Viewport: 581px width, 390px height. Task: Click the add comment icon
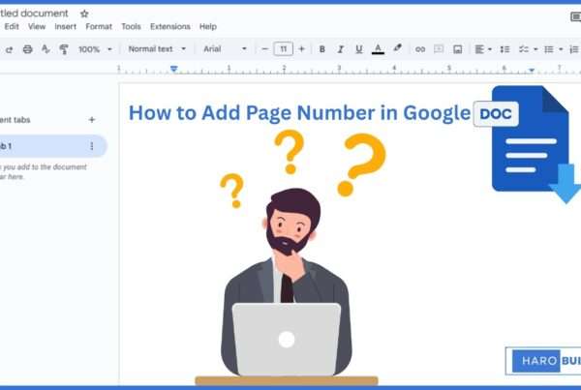tap(439, 49)
